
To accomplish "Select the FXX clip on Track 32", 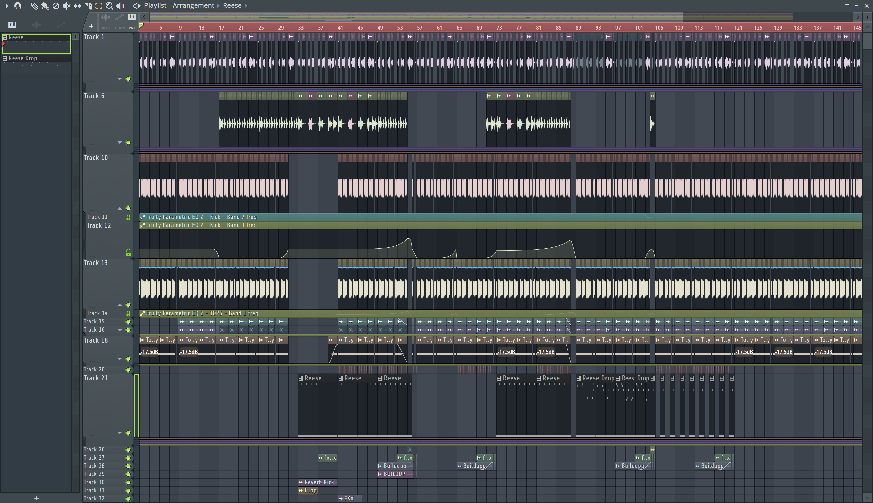I will pyautogui.click(x=350, y=498).
